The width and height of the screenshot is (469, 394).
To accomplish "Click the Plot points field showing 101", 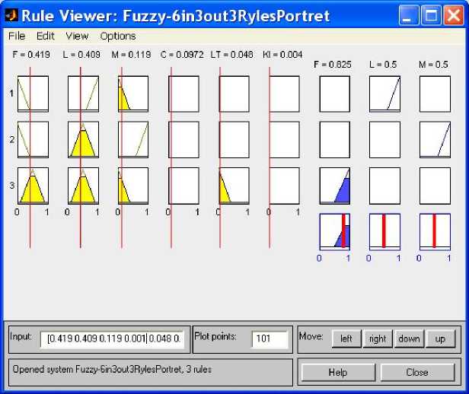I will click(270, 338).
